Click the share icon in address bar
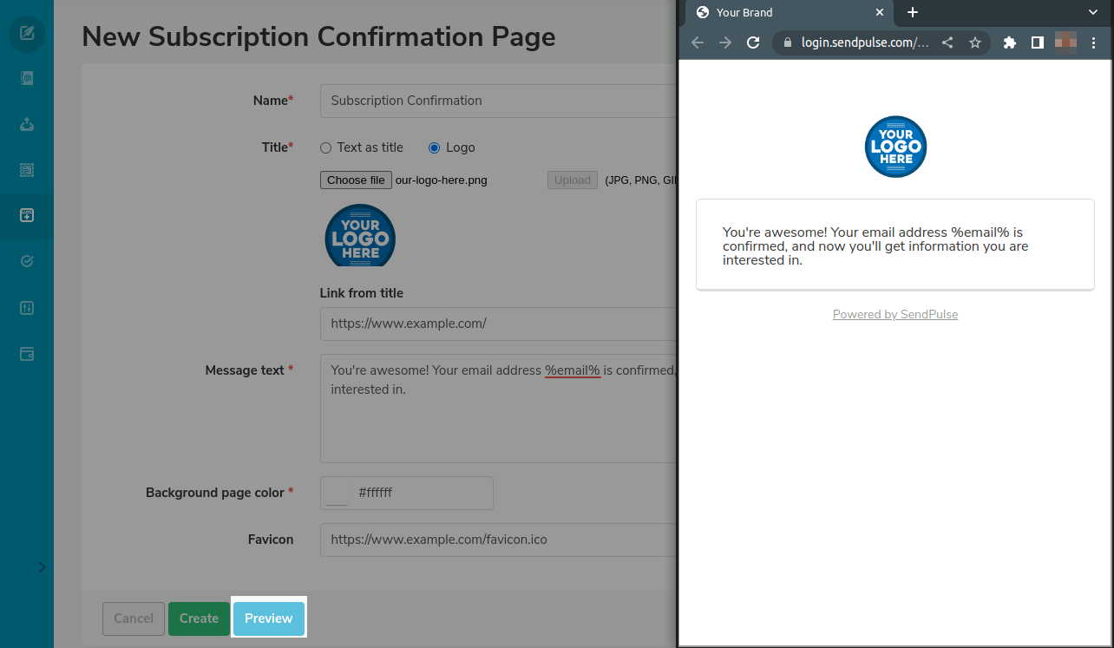Screen dimensions: 1114x648 tap(947, 43)
